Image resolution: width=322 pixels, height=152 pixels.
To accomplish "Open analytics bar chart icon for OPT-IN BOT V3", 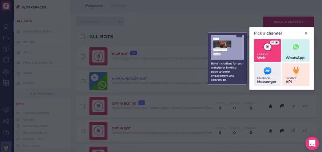I will click(270, 106).
